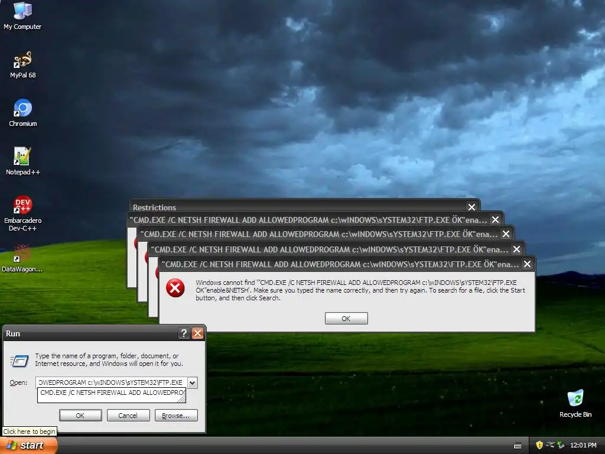Open the My Computer desktop icon

(x=22, y=15)
